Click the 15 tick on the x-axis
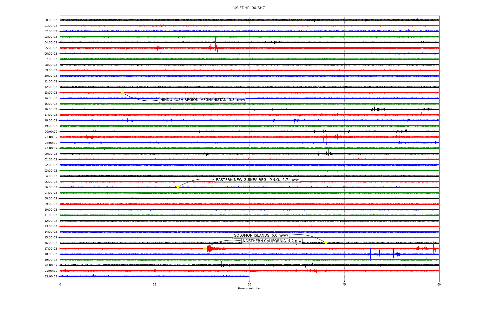This screenshot has width=499, height=312. [x=155, y=284]
